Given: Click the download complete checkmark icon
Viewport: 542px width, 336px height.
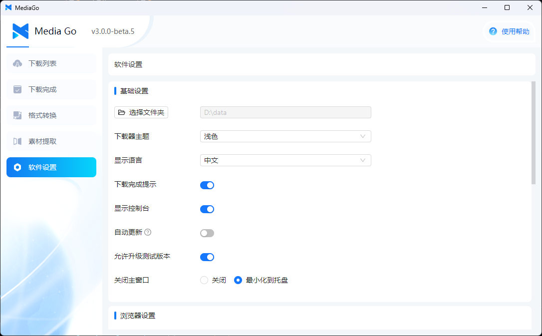Looking at the screenshot, I should (x=17, y=89).
